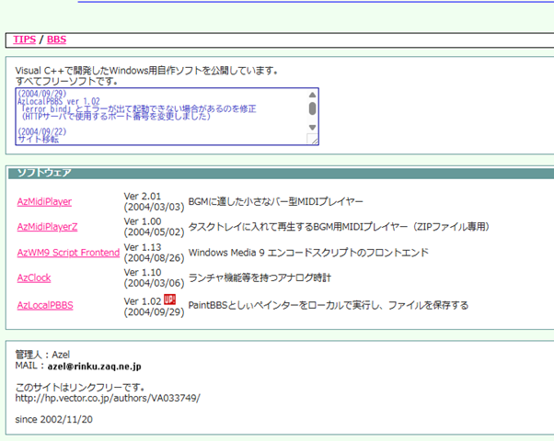
Task: Click the 'since 2002/11/20' text
Action: coord(53,420)
